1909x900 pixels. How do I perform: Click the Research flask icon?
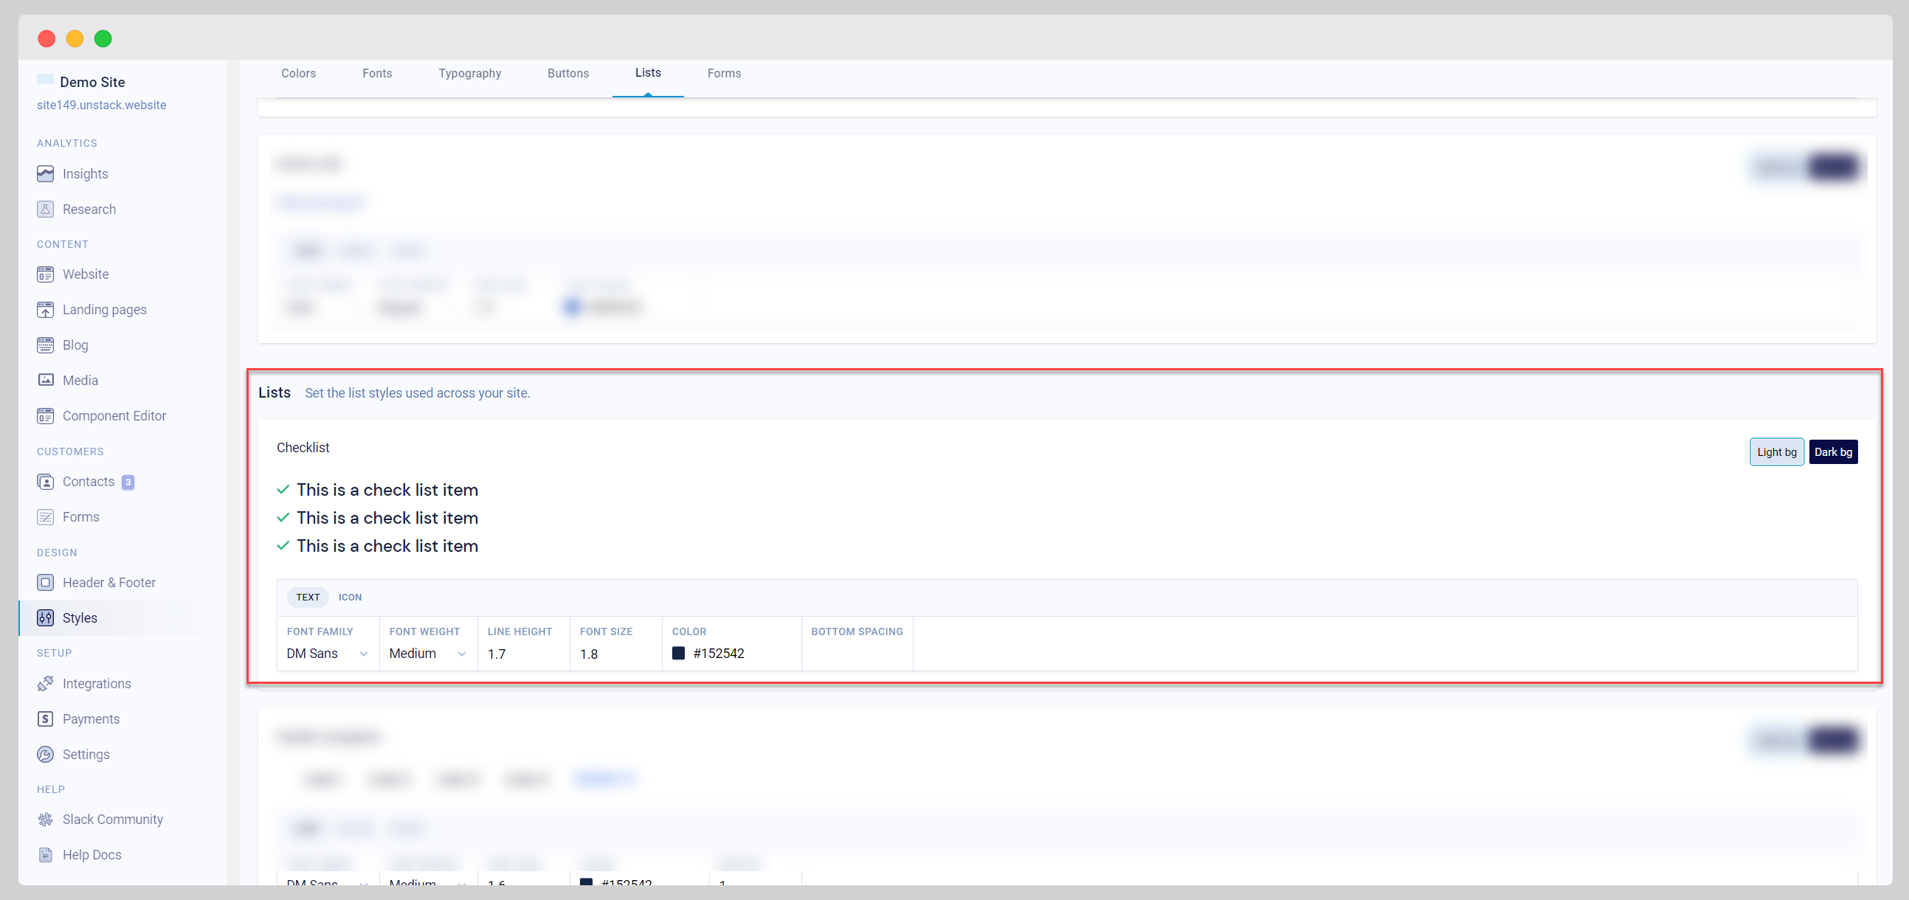click(x=45, y=210)
